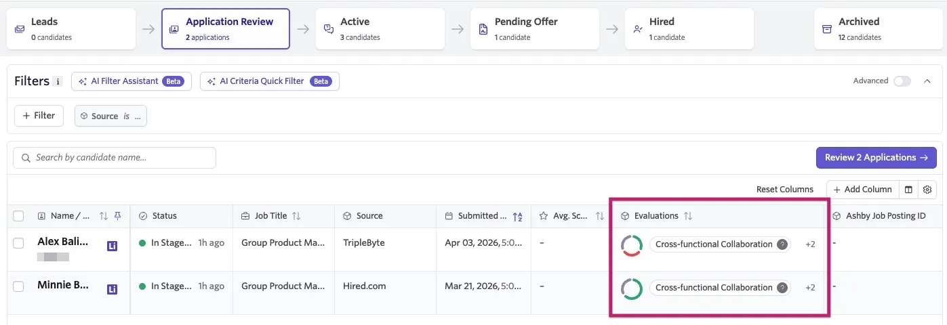The height and width of the screenshot is (325, 947).
Task: Add a new filter with + Filter
Action: (39, 116)
